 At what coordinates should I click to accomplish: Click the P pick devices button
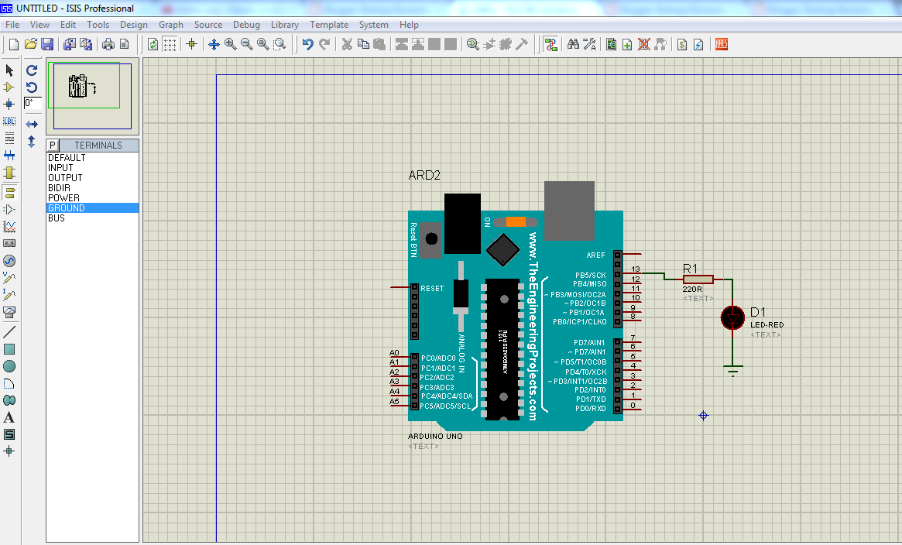pos(53,146)
